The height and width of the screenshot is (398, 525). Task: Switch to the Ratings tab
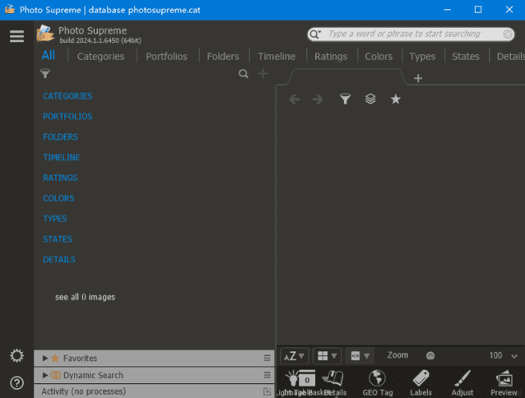click(331, 56)
